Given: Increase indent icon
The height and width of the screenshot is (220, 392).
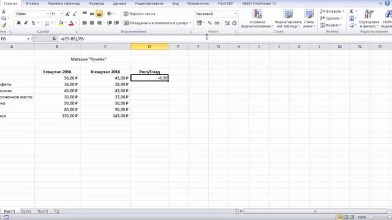Looking at the screenshot, I should pyautogui.click(x=116, y=23).
